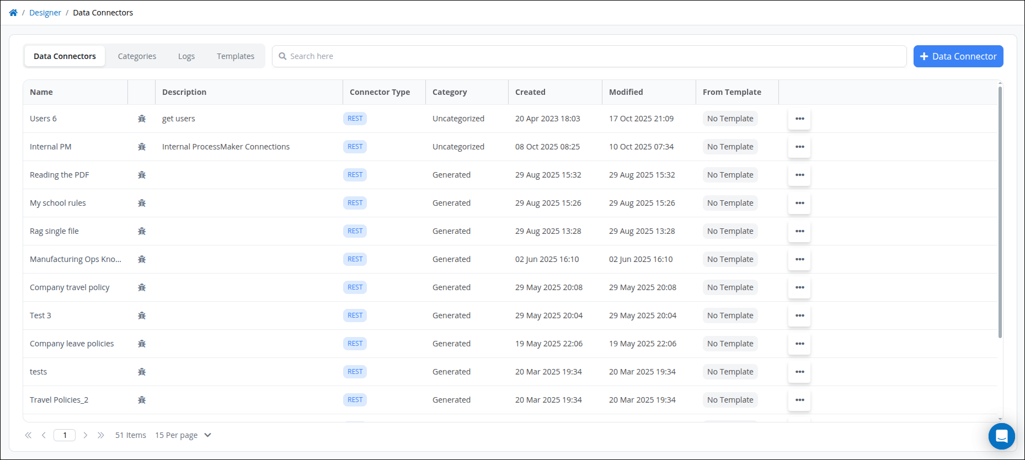Screen dimensions: 1025x460
Task: Click in the Search here field
Action: coord(589,56)
